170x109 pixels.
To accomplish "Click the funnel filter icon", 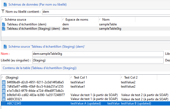I will pos(3,11).
